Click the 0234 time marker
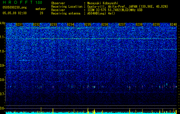Viewport: 180px width, 114px height. 70,25
